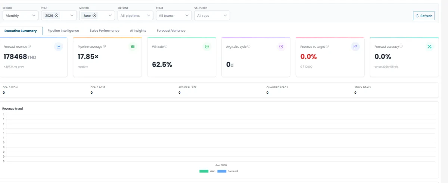Click the Revenue vs target flag icon

point(355,47)
